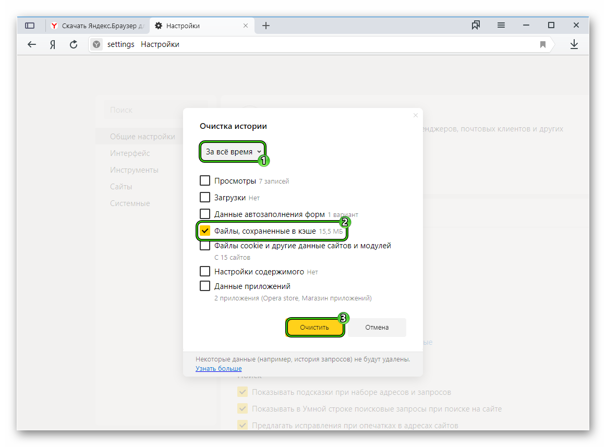Go back with arrow button
This screenshot has width=606, height=447.
coord(32,44)
